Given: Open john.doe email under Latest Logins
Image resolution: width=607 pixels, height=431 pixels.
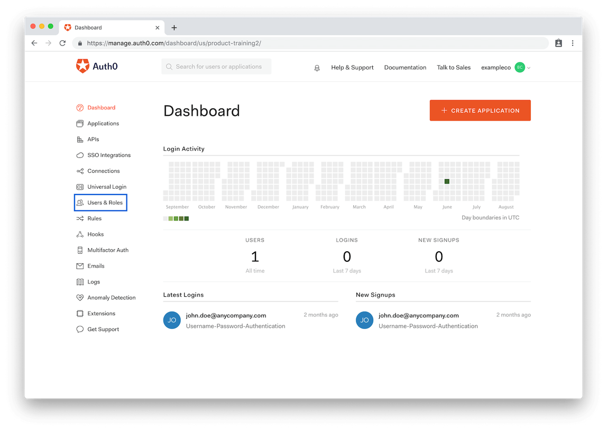Looking at the screenshot, I should point(226,316).
